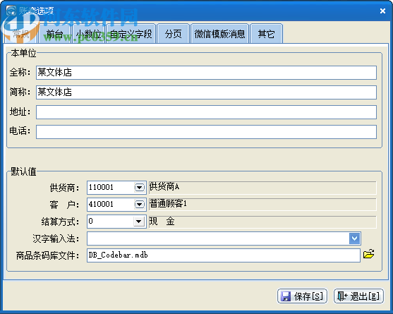Go to the 微信模版消息 tab
Screen dimensions: 393x314
pyautogui.click(x=219, y=34)
